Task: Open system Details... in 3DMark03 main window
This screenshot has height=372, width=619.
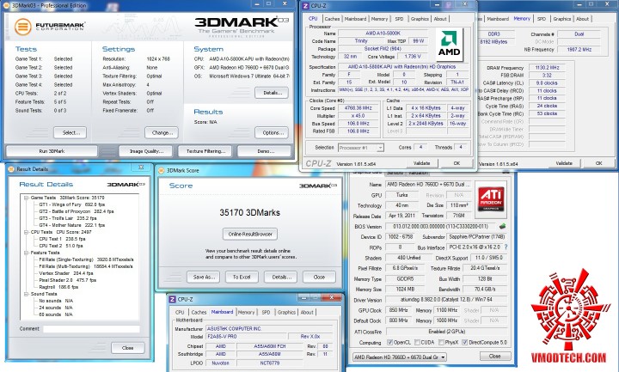Action: click(272, 93)
